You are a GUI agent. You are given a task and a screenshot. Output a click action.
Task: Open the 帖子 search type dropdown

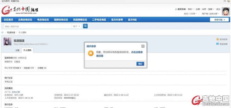pos(77,26)
